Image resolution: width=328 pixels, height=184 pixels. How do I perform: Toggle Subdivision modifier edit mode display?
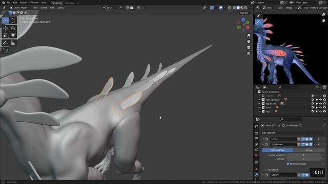tap(303, 144)
